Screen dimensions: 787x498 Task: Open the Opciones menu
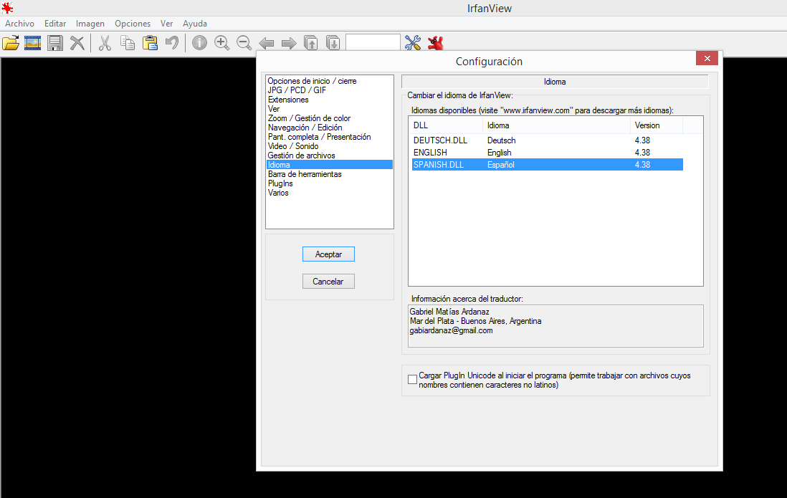click(133, 24)
